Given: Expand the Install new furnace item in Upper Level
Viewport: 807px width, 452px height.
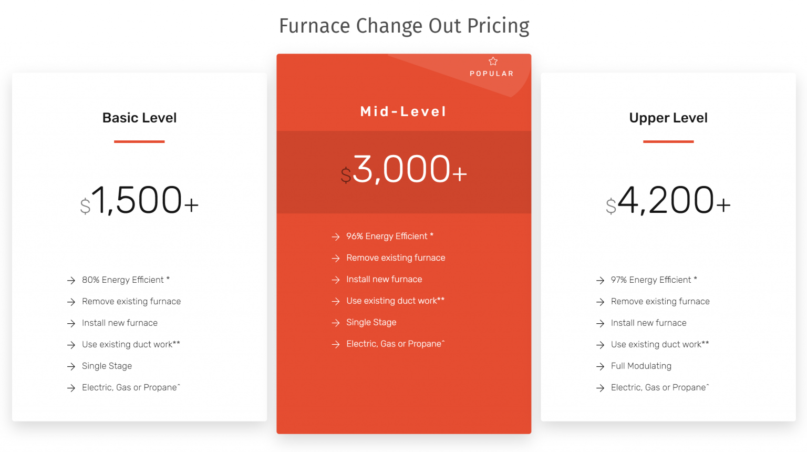Looking at the screenshot, I should 648,323.
